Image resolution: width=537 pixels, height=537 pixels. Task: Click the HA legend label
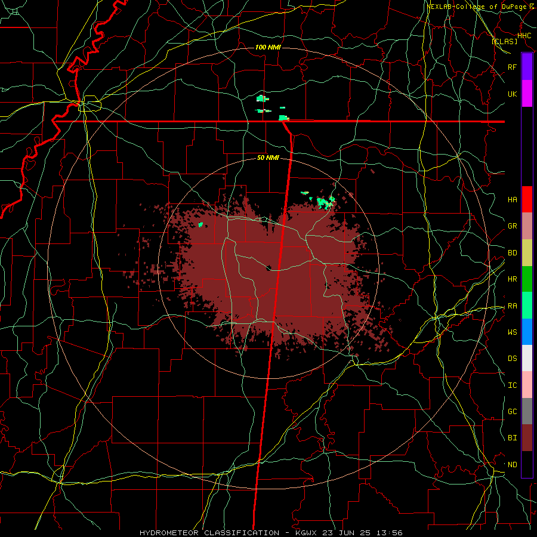pyautogui.click(x=512, y=199)
